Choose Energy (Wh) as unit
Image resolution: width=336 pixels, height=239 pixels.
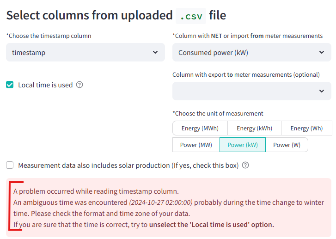tap(306, 128)
